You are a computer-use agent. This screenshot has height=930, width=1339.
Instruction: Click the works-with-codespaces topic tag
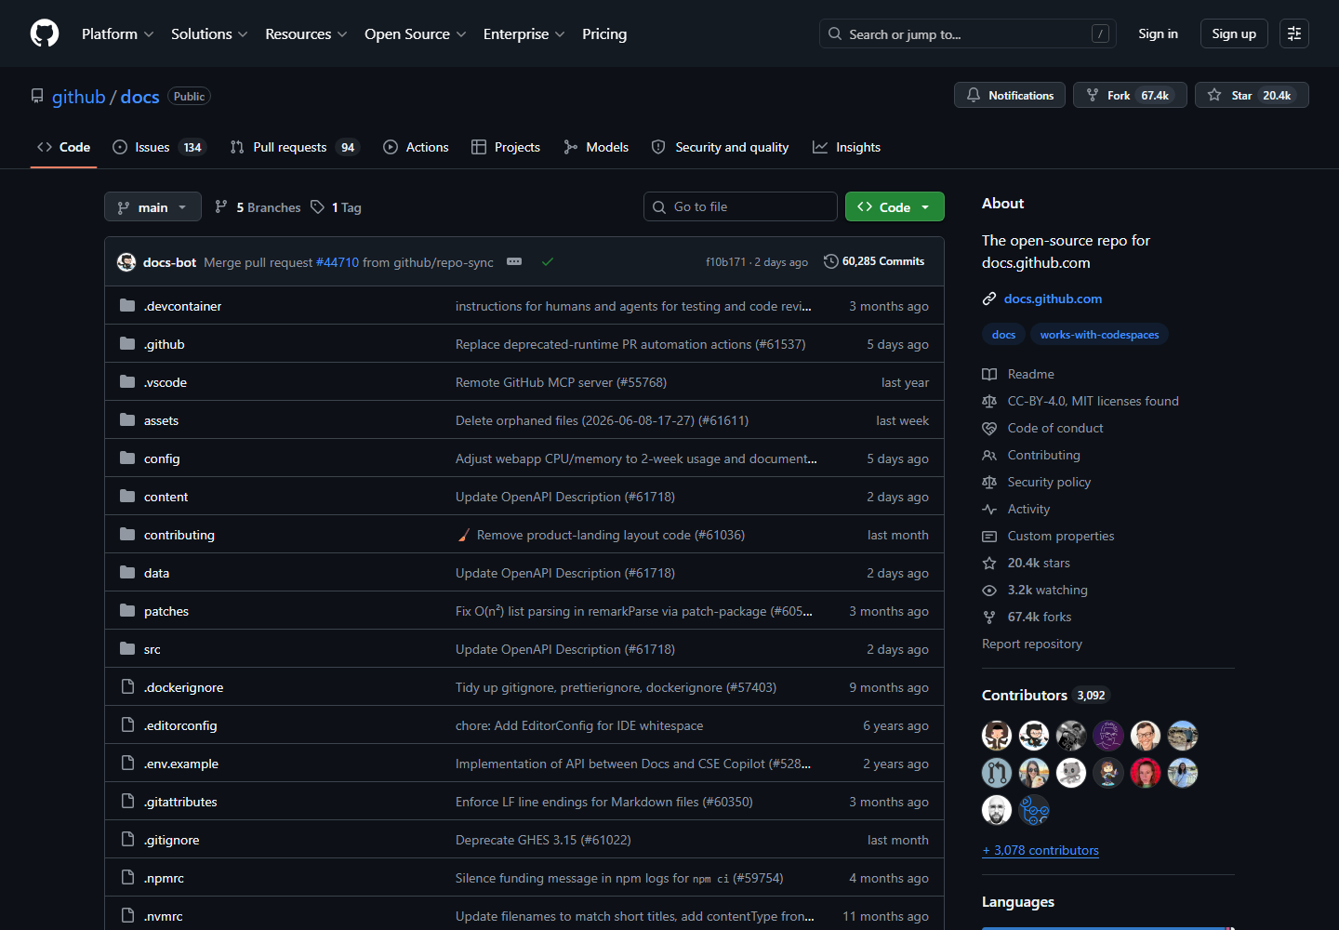coord(1099,335)
